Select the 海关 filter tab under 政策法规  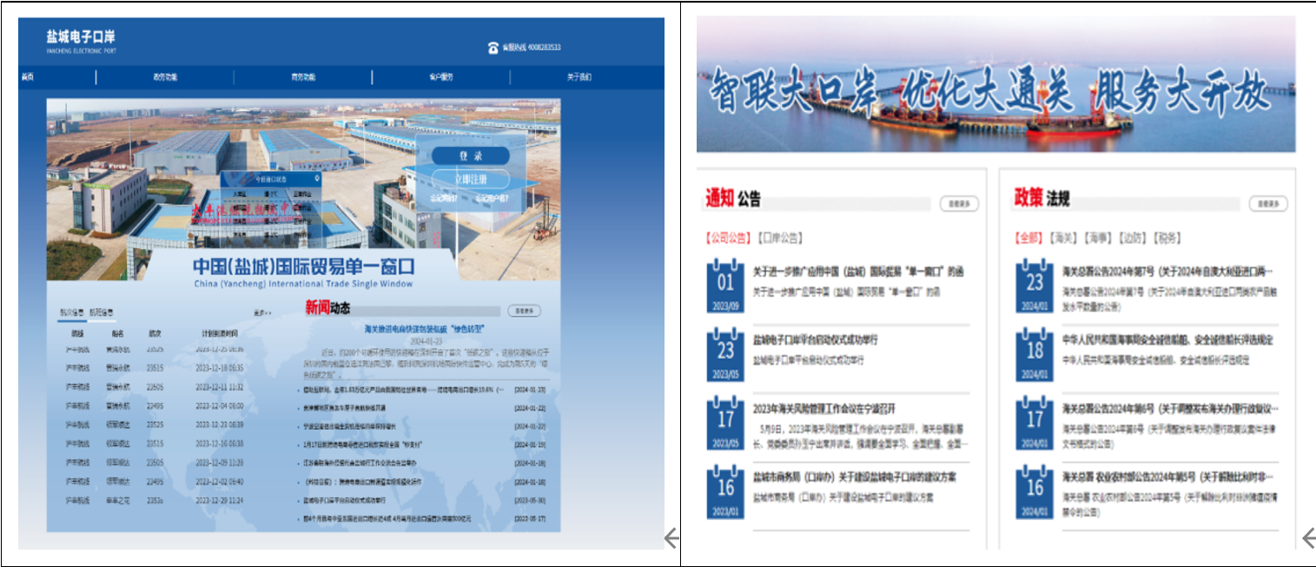point(1062,238)
